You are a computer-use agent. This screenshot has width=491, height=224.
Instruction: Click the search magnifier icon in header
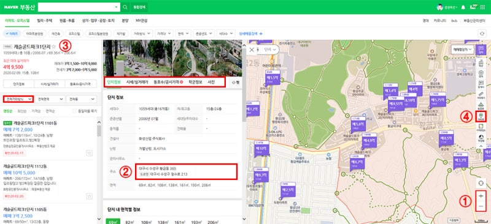click(x=125, y=7)
